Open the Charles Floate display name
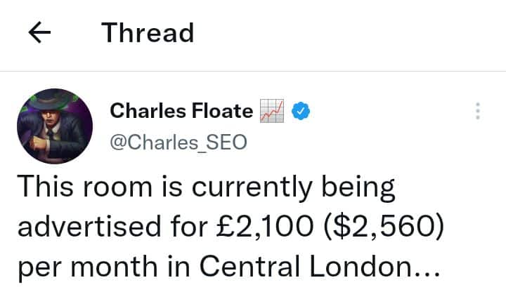Image resolution: width=506 pixels, height=292 pixels. [x=181, y=111]
